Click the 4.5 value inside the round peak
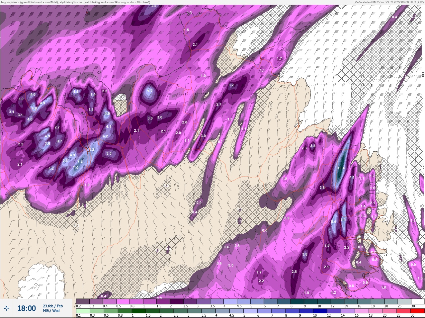This screenshot has width=425, height=318. pos(150,90)
